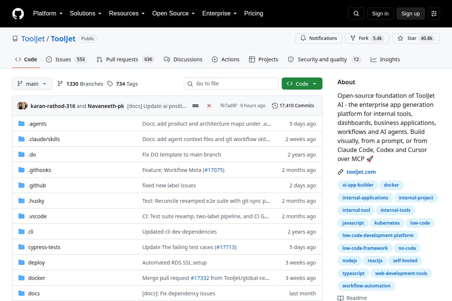
Task: Open the tooljet.com website link
Action: pyautogui.click(x=361, y=172)
